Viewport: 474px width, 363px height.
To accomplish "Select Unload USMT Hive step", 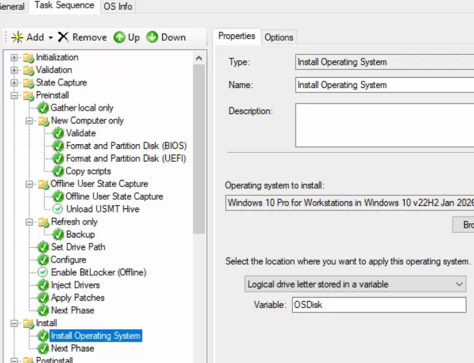I will (103, 209).
